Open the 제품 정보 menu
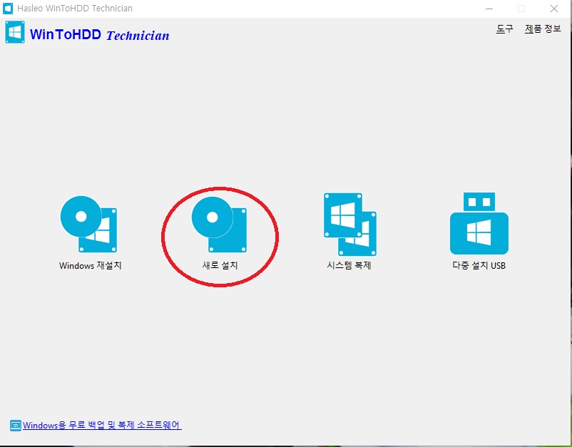The height and width of the screenshot is (447, 572). 543,29
